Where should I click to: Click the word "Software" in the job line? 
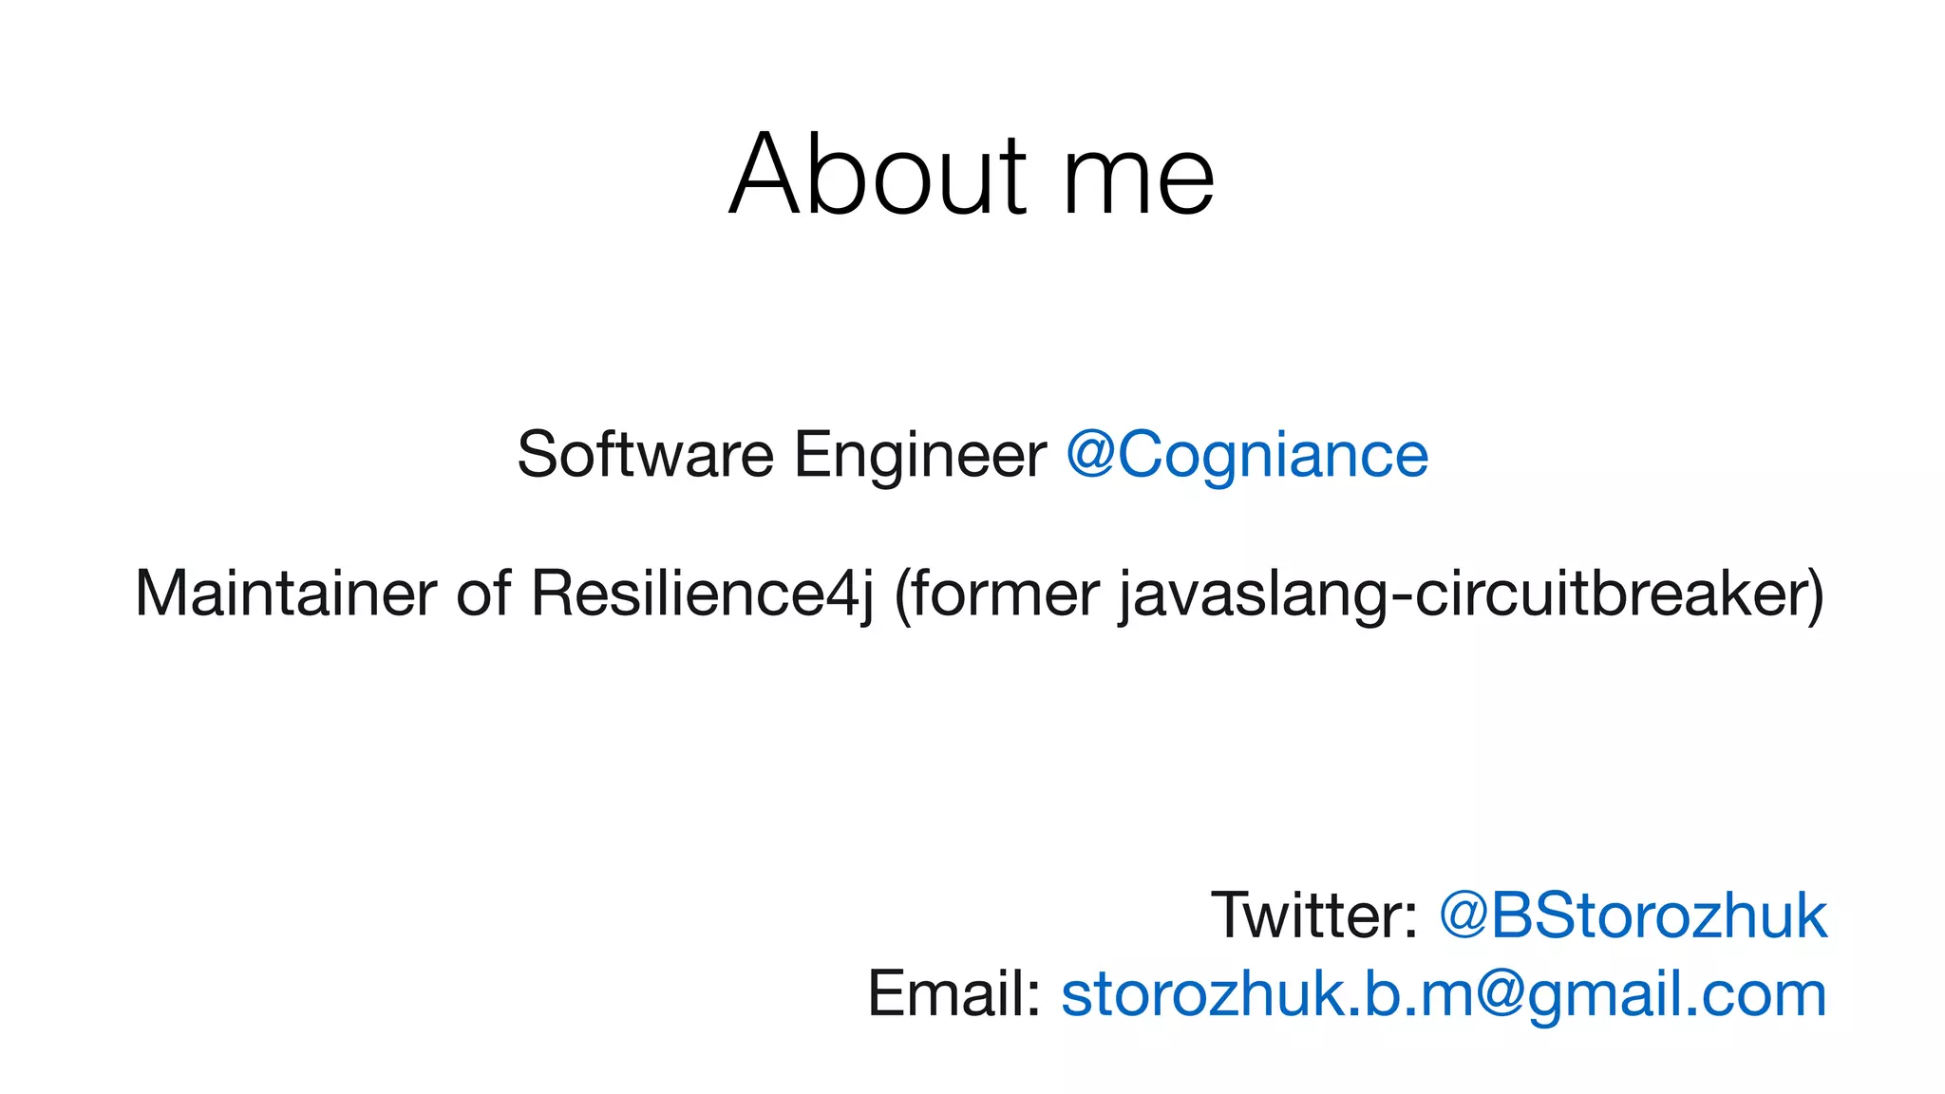646,454
